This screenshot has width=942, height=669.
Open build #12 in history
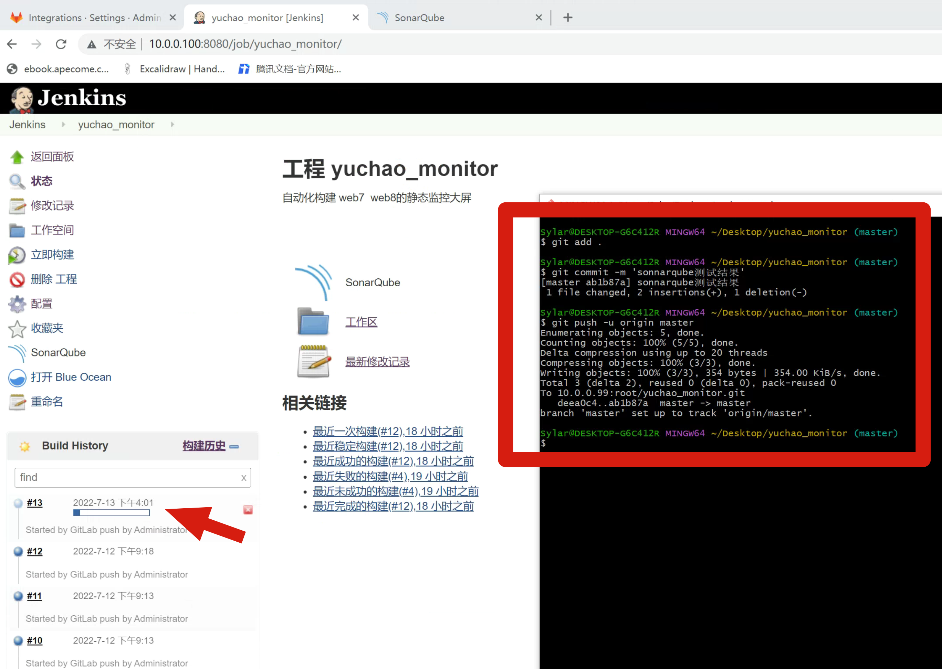(35, 551)
